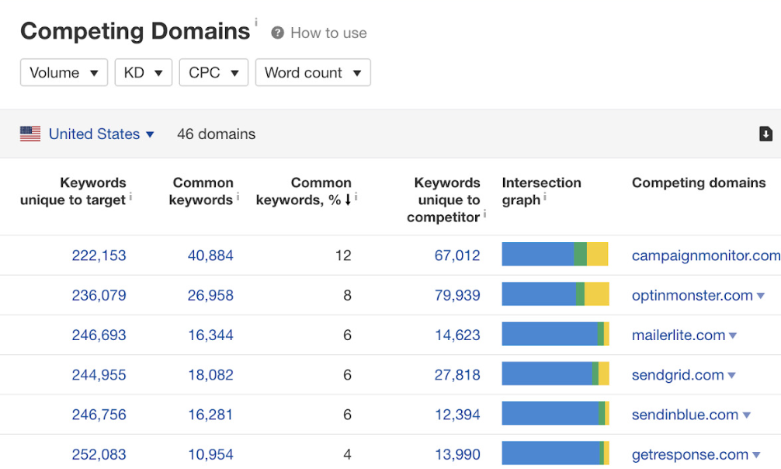
Task: Click the 252,083 unique keywords value
Action: [x=99, y=454]
